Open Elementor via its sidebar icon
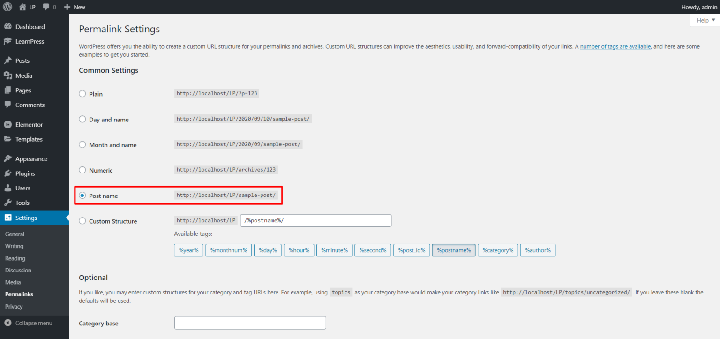This screenshot has height=339, width=720. (7, 125)
